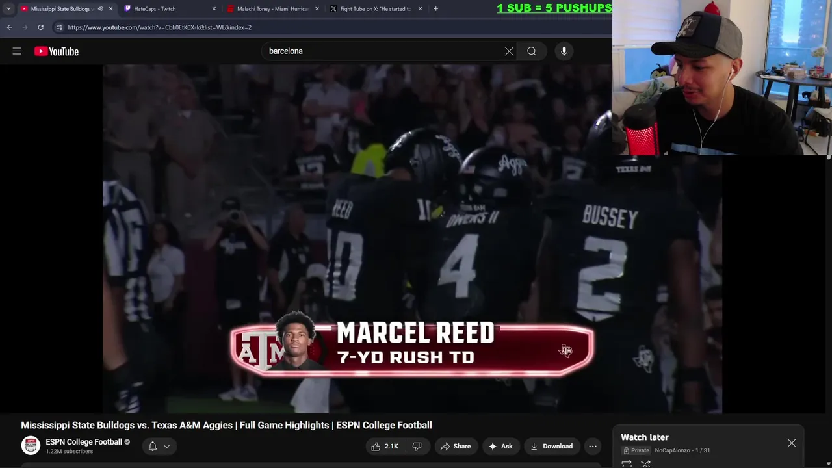Go back in browser history
The image size is (832, 468).
[x=9, y=27]
